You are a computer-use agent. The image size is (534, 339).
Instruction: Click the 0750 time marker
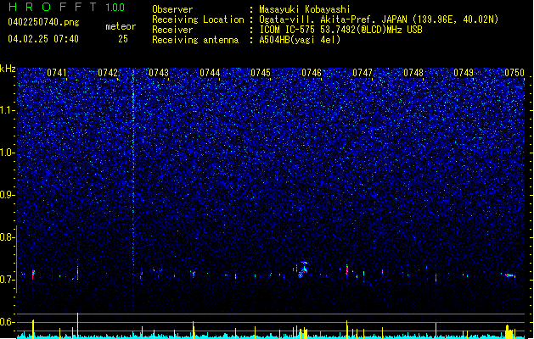coord(514,73)
